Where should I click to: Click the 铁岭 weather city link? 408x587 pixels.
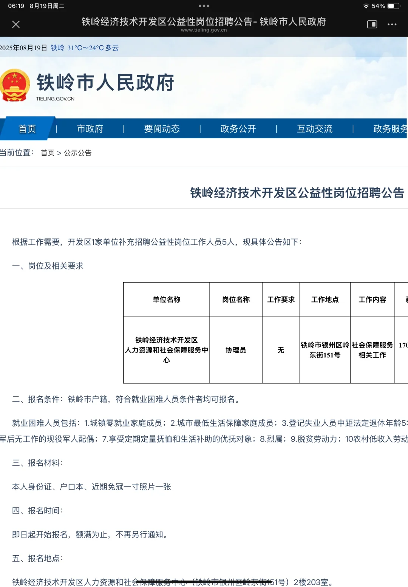tap(57, 48)
